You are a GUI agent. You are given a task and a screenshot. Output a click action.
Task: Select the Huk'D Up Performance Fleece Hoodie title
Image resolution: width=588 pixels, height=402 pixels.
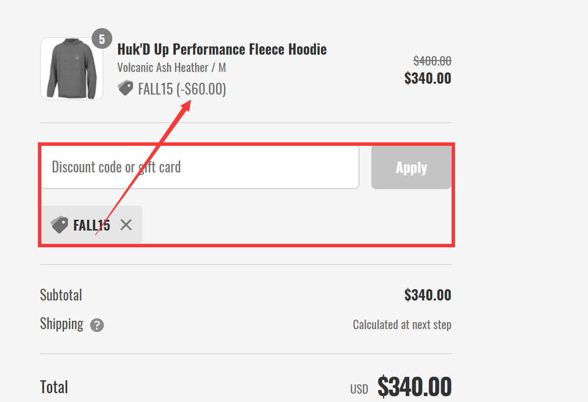coord(222,49)
